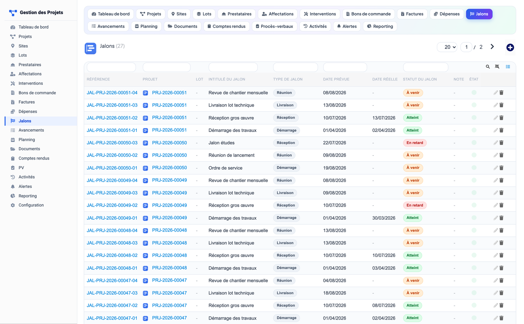Click pencil icon for JAL-PRJ-2026-00050-03

click(x=496, y=143)
